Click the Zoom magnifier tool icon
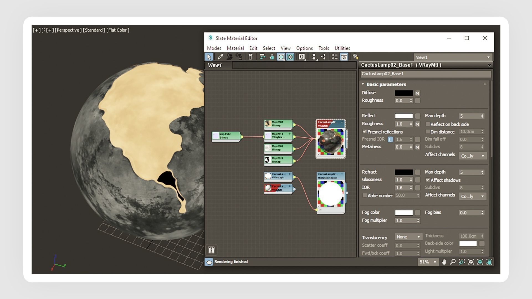The width and height of the screenshot is (532, 299). tap(453, 262)
